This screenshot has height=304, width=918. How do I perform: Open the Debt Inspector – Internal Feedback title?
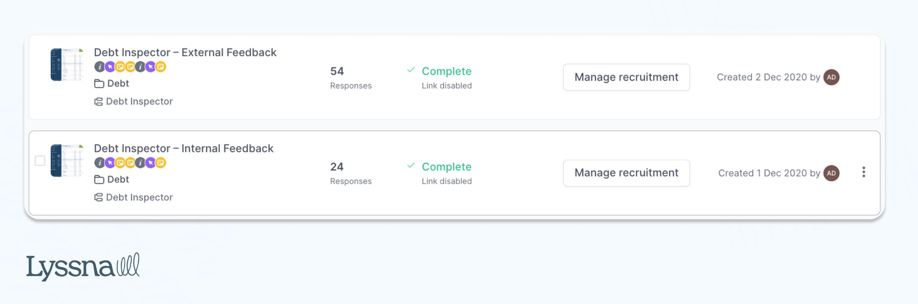(x=183, y=148)
